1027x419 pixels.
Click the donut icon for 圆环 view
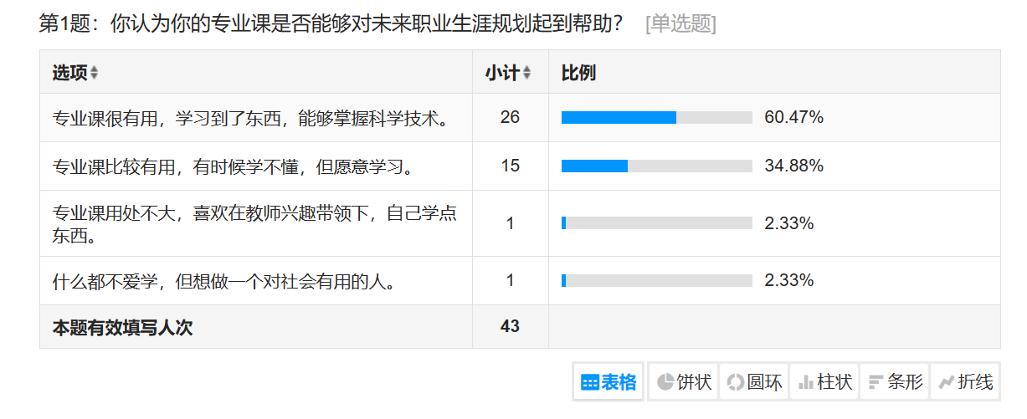click(735, 383)
